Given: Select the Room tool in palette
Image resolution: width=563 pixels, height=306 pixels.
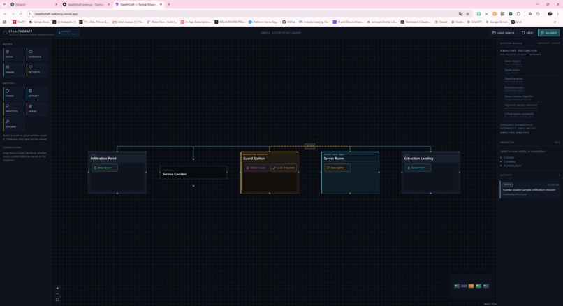Looking at the screenshot, I should coord(14,54).
